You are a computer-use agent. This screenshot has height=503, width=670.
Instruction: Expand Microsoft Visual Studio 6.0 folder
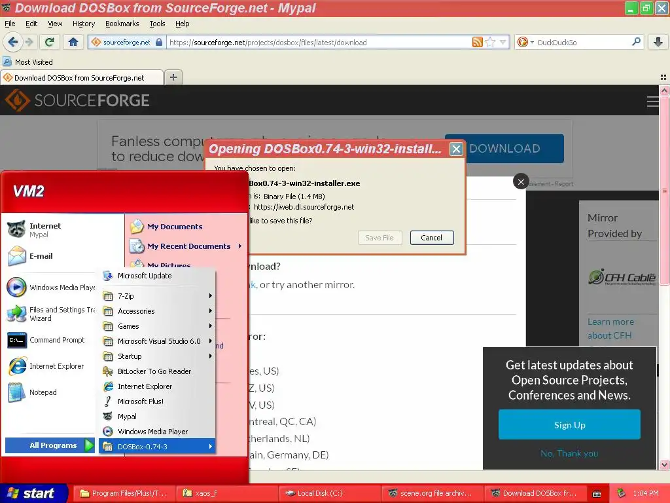click(x=157, y=341)
